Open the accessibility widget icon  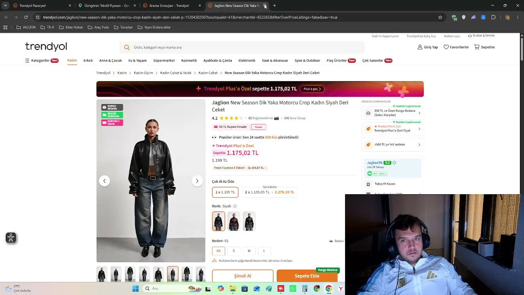click(11, 238)
